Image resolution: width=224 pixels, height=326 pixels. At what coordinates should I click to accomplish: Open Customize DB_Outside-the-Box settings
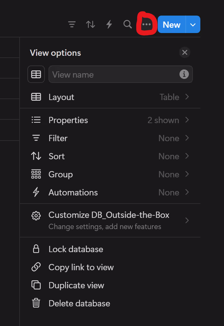tap(110, 220)
